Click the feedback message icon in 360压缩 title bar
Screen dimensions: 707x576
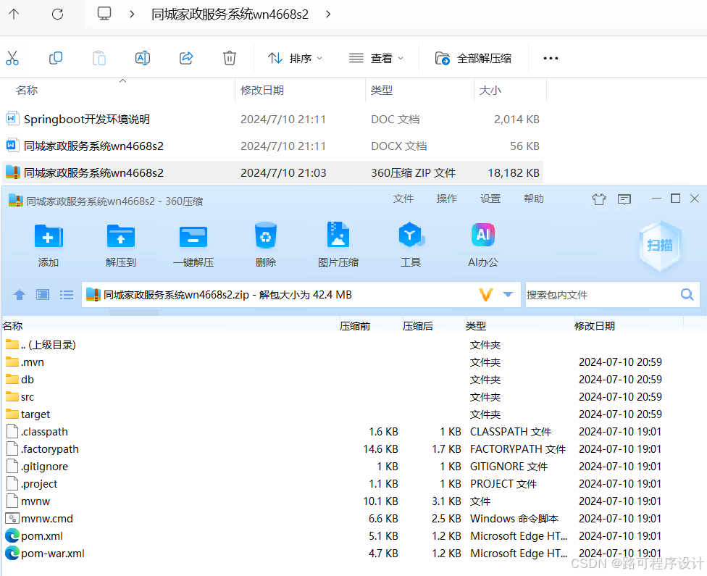624,199
